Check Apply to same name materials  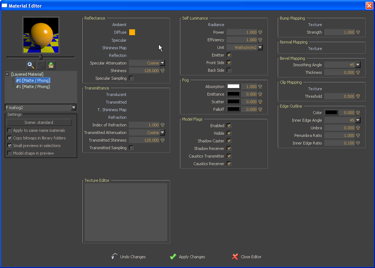pyautogui.click(x=9, y=130)
